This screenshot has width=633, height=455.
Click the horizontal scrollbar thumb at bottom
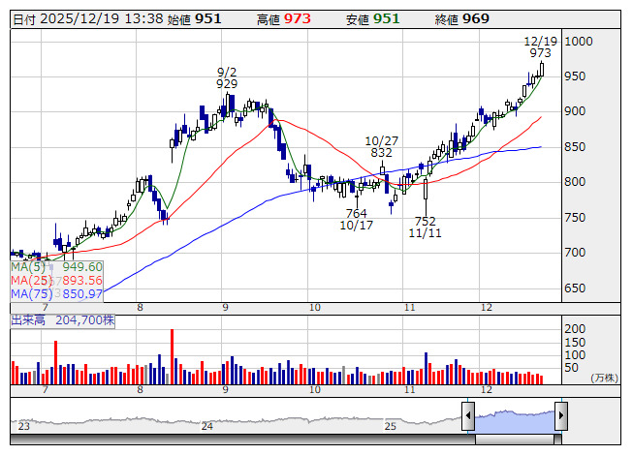point(515,440)
